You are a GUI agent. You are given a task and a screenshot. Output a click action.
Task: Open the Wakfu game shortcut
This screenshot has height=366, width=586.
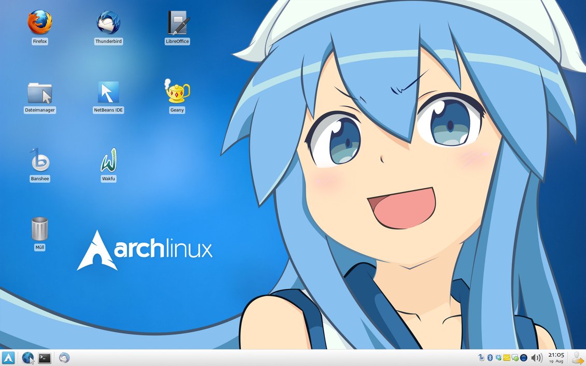pyautogui.click(x=108, y=161)
